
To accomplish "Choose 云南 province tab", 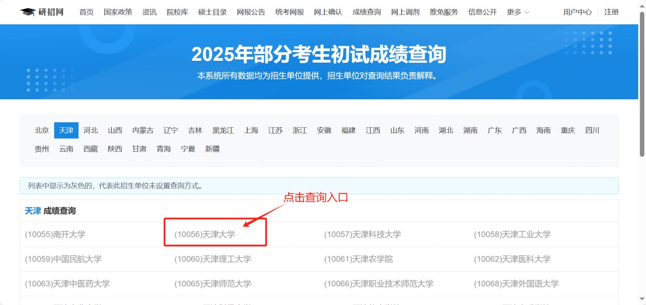I will [66, 149].
